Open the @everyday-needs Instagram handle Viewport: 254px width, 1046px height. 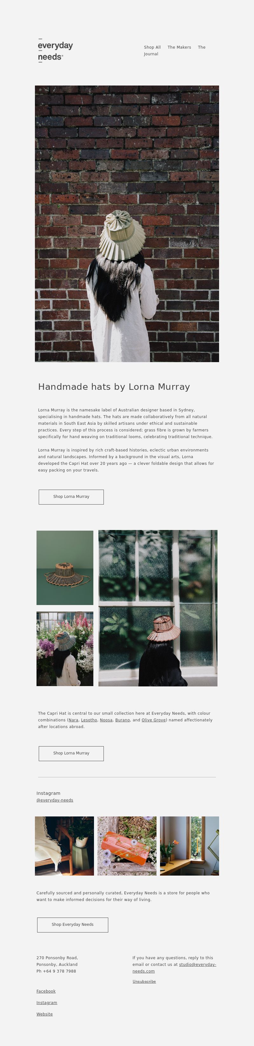(x=55, y=800)
